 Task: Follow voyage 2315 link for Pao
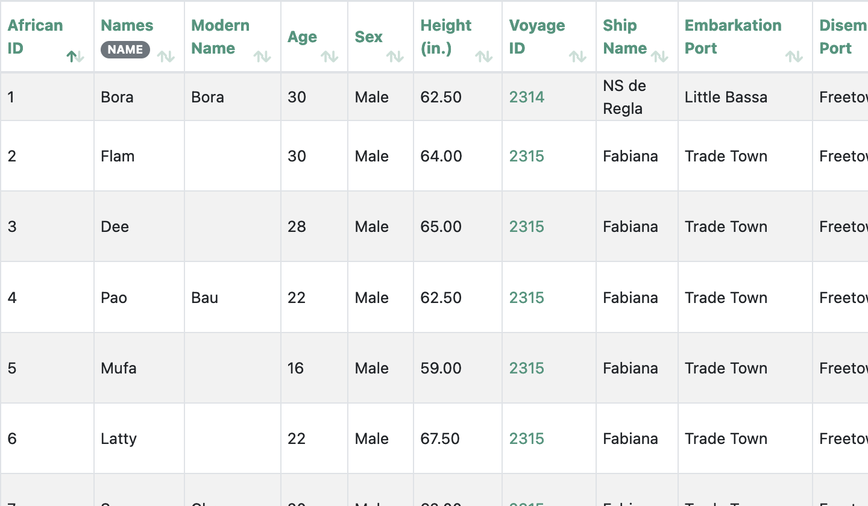[526, 298]
